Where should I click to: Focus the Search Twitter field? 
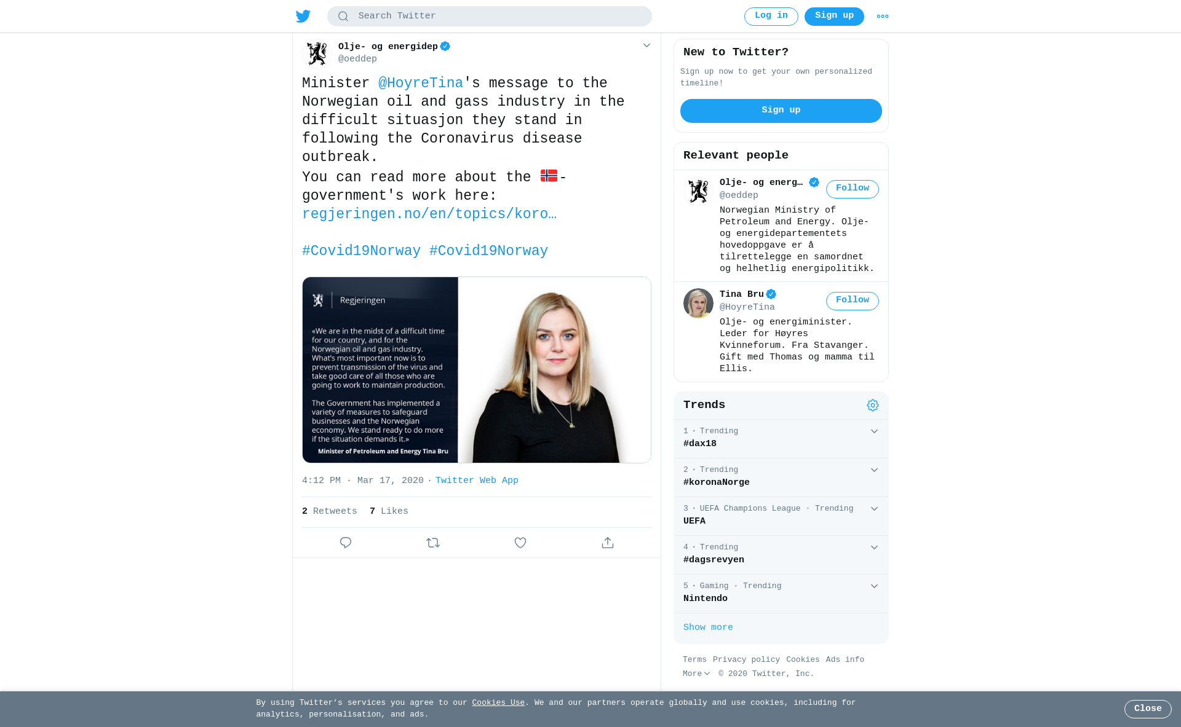pyautogui.click(x=490, y=17)
